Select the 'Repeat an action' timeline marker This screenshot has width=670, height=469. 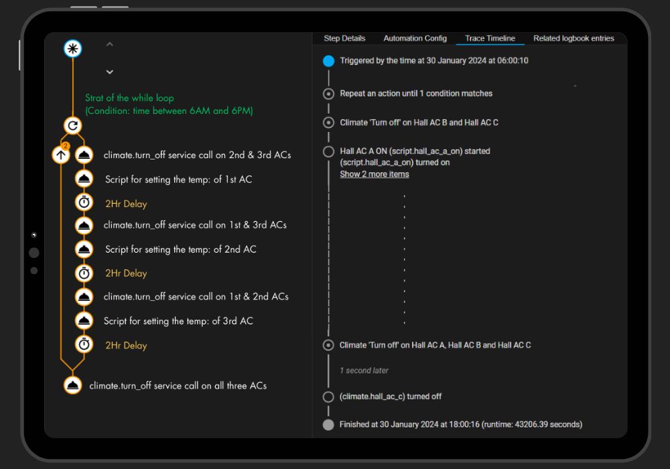(x=328, y=94)
